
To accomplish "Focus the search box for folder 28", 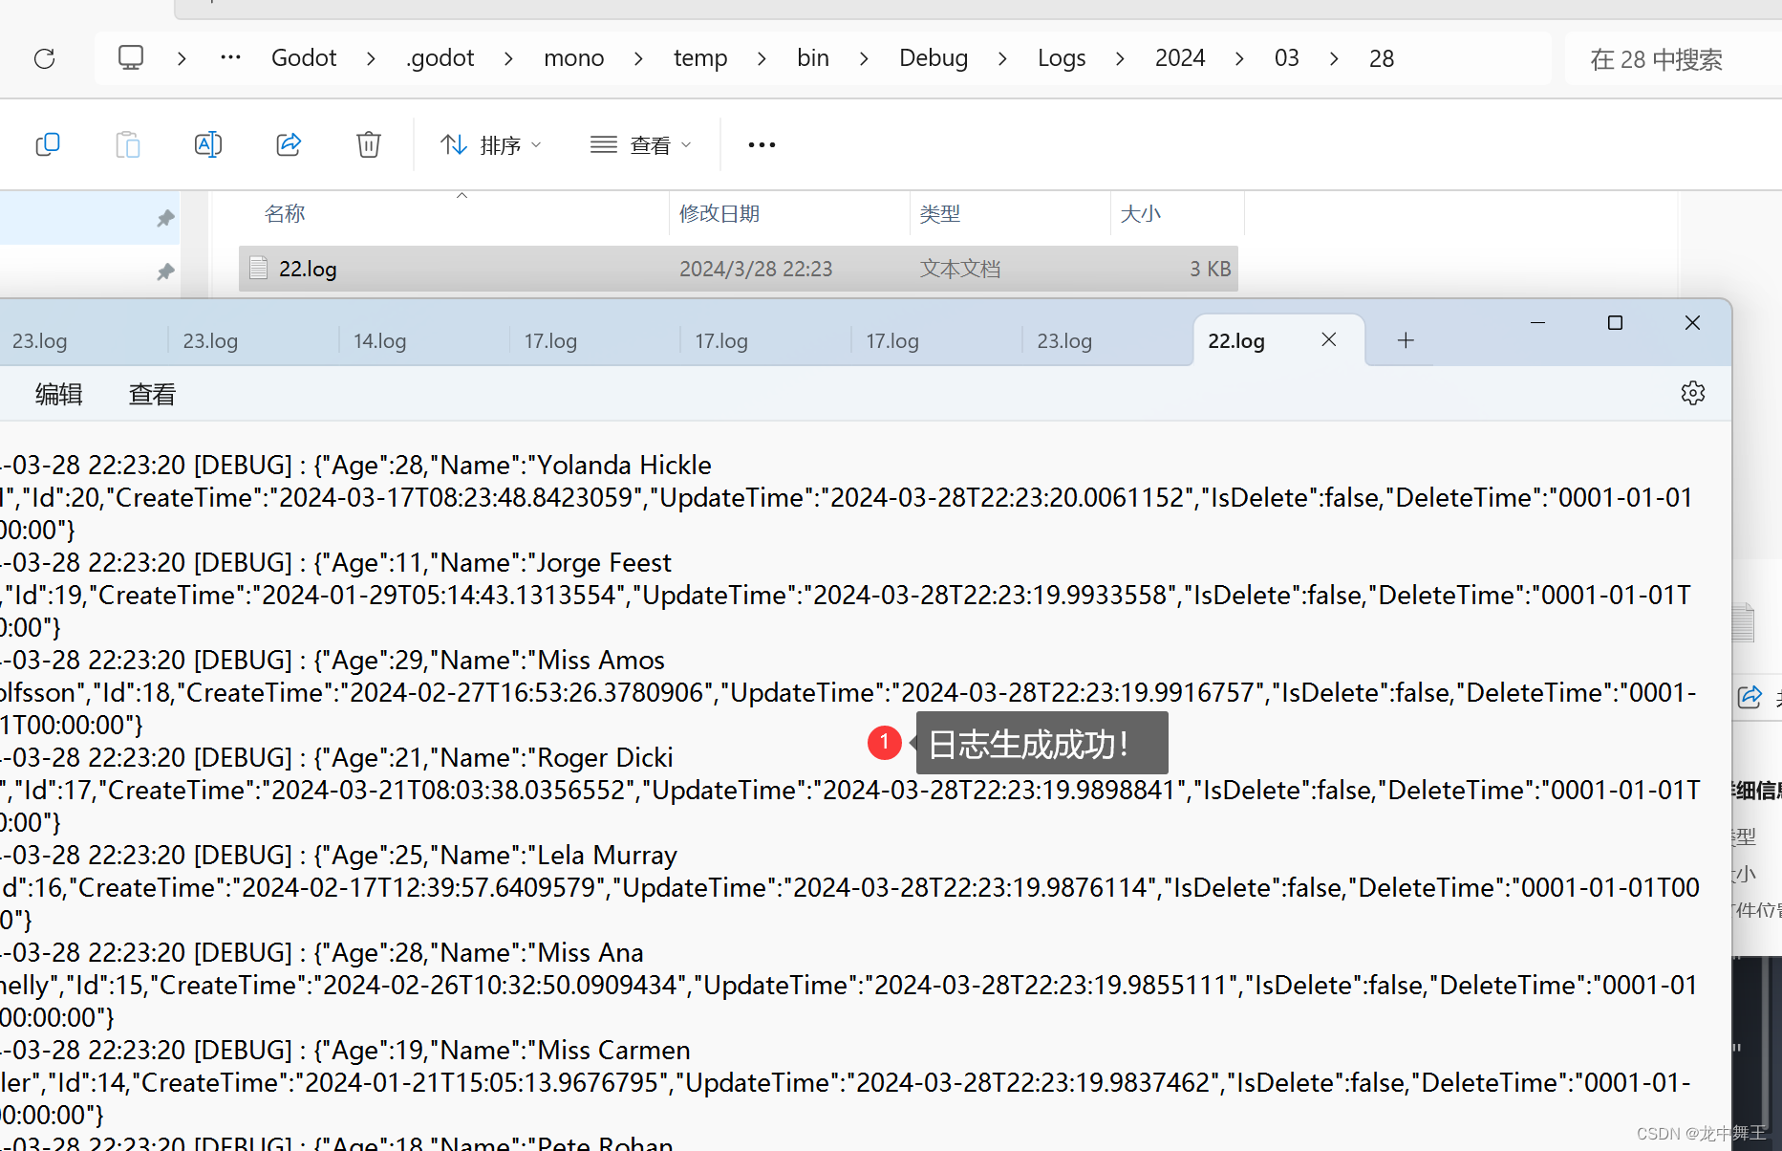I will (1673, 59).
